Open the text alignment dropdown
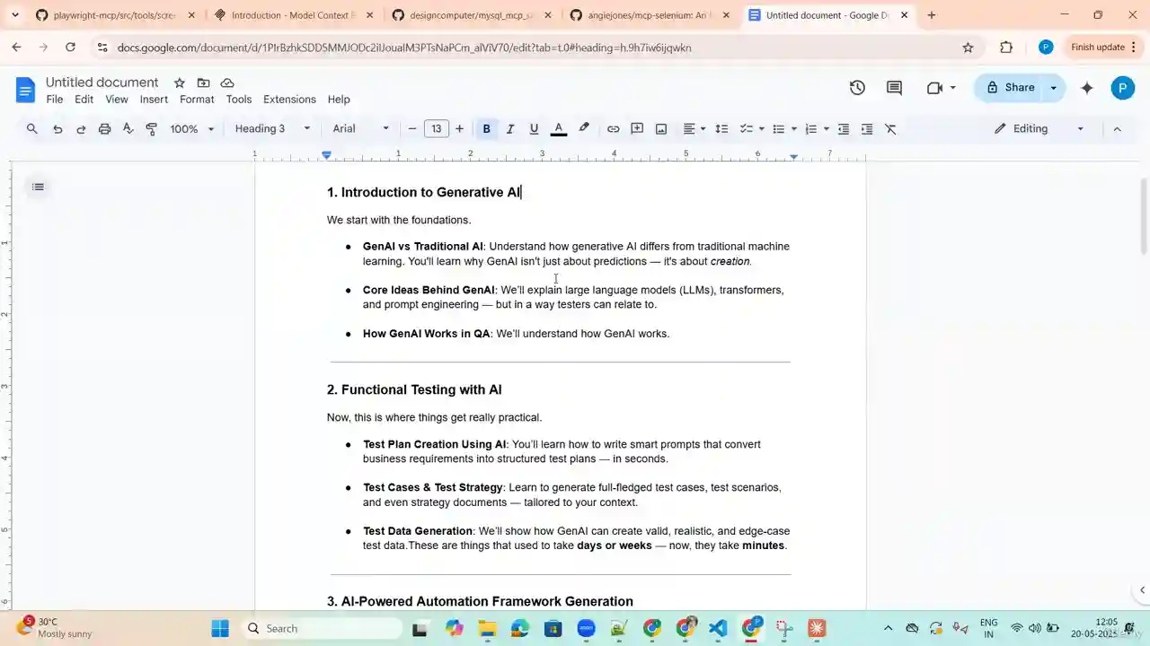 tap(694, 129)
